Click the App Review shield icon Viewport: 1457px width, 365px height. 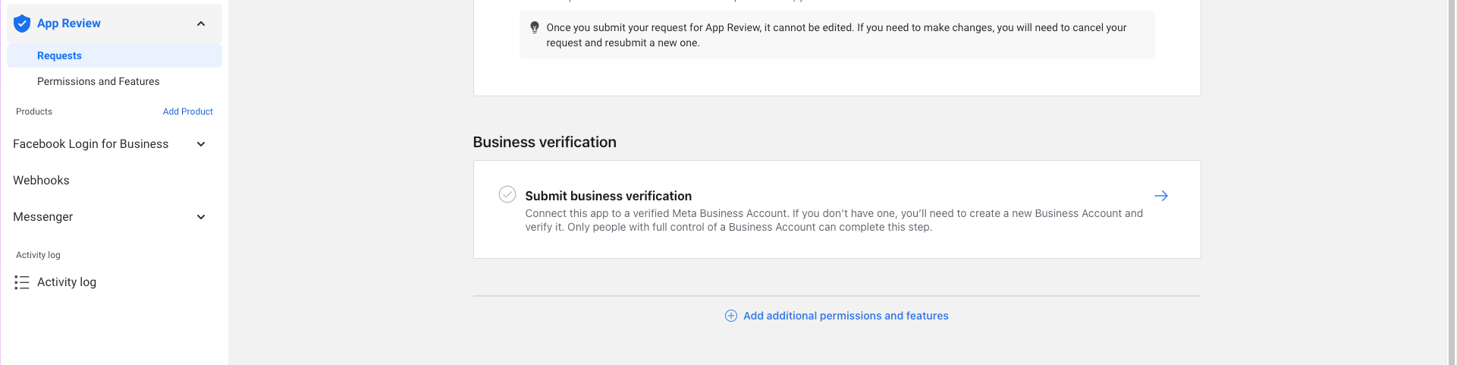(22, 24)
